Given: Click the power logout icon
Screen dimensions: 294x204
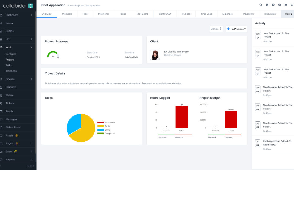Looking at the screenshot, I should [292, 5].
